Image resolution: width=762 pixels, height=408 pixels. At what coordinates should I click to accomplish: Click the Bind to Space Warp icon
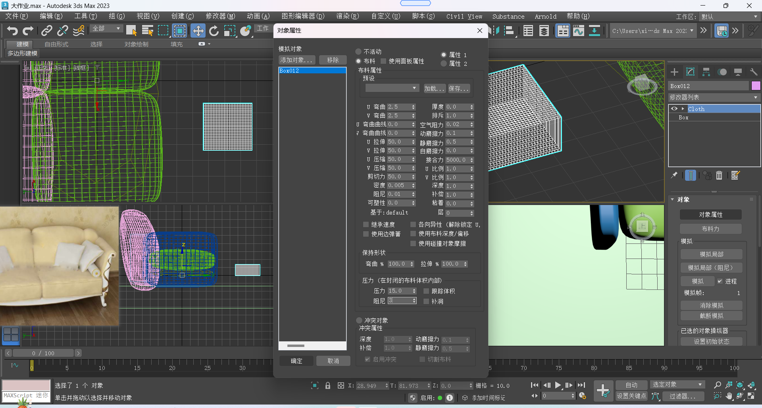coord(79,31)
